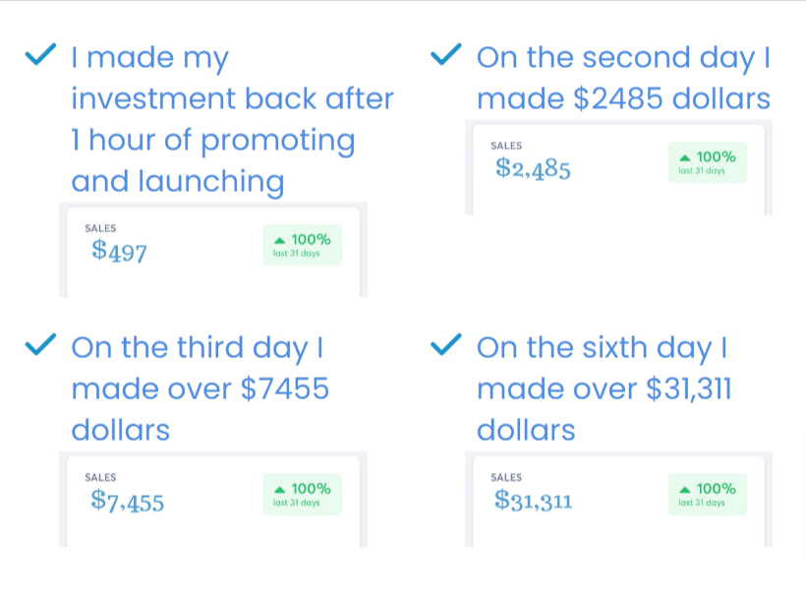Screen dimensions: 806x603
Task: Click the SALES label above $7,455
Action: pos(100,477)
